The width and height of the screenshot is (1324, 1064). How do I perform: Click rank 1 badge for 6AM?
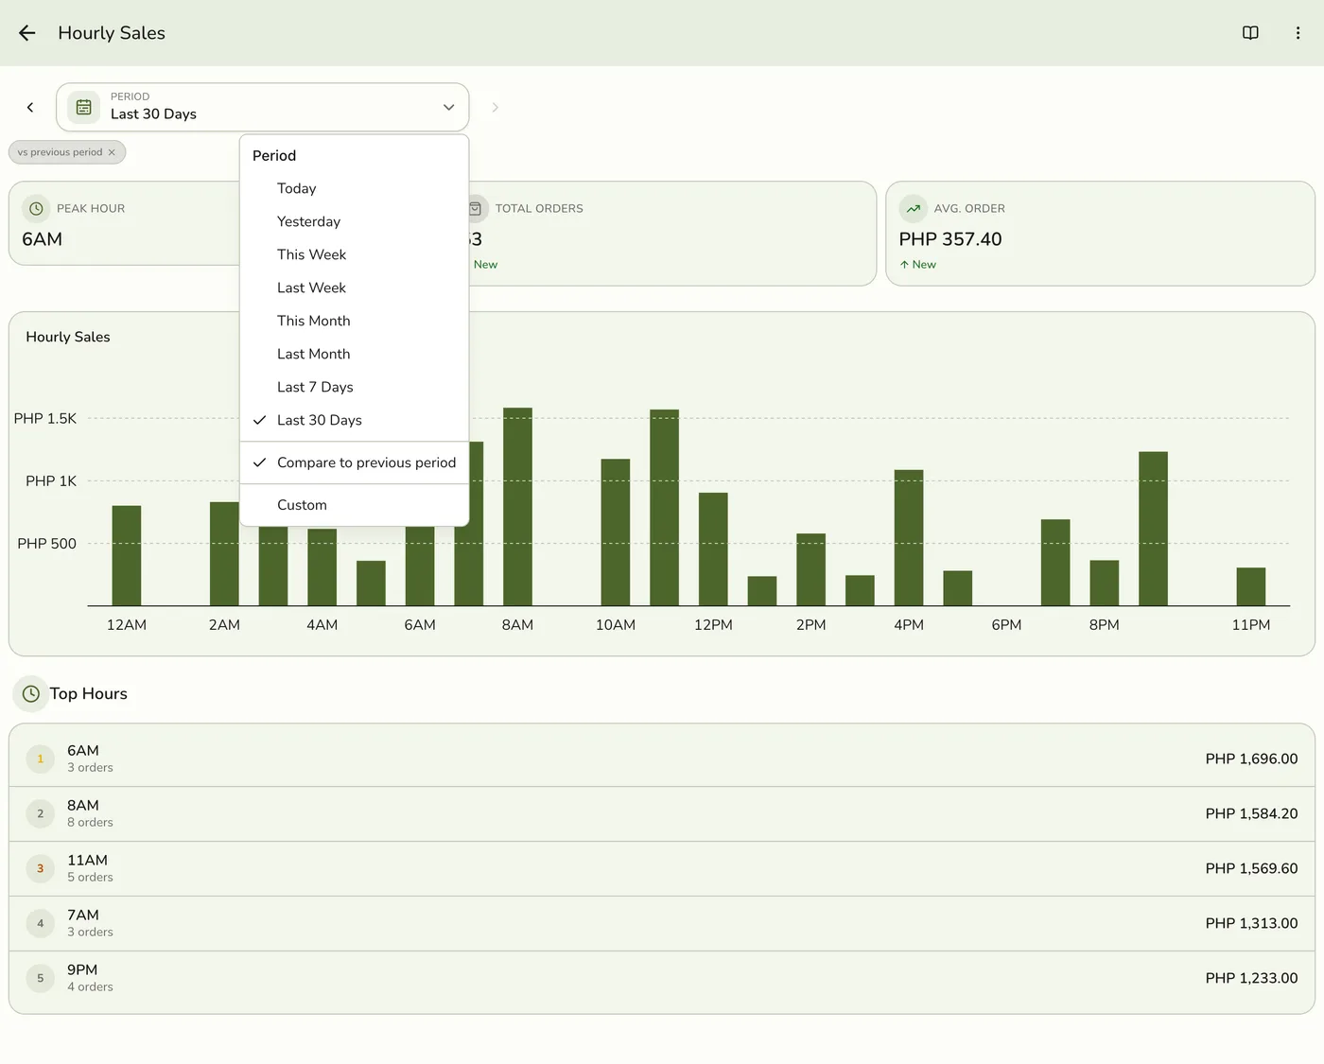point(40,759)
